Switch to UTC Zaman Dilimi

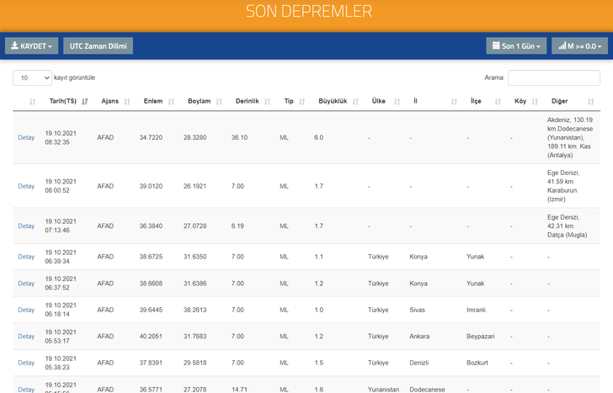coord(99,45)
